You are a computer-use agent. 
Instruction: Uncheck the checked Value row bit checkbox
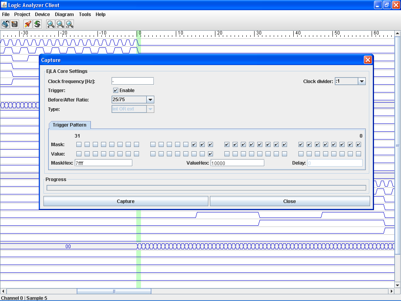click(210, 154)
